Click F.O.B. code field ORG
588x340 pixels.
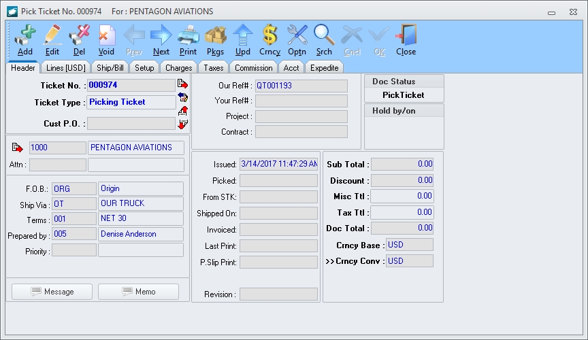74,188
